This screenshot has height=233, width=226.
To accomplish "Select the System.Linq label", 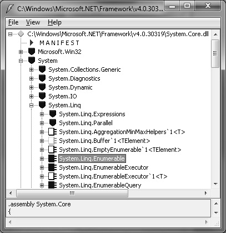I will tap(64, 105).
